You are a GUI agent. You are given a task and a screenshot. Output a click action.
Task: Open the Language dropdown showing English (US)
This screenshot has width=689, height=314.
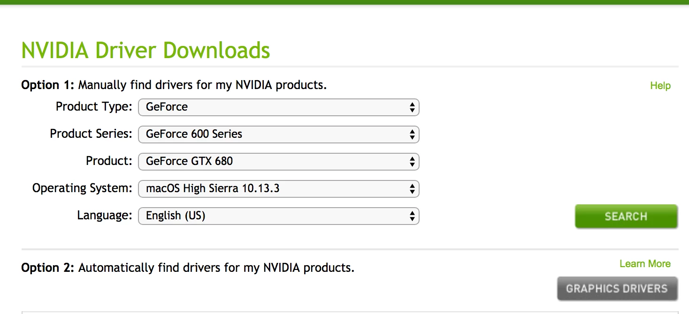click(278, 216)
